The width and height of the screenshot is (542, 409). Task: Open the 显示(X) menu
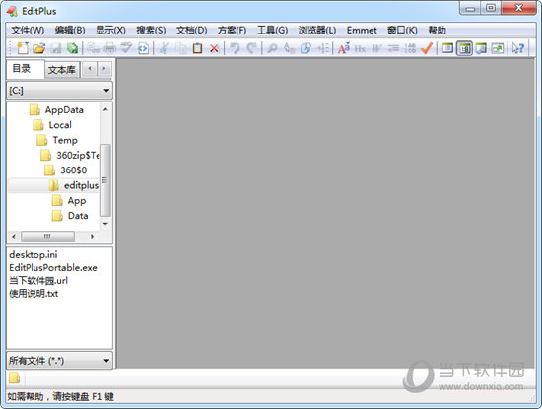tap(110, 31)
